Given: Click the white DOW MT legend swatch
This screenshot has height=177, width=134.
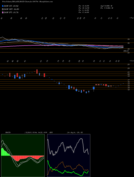Looking at the screenshot, I should [3, 9].
